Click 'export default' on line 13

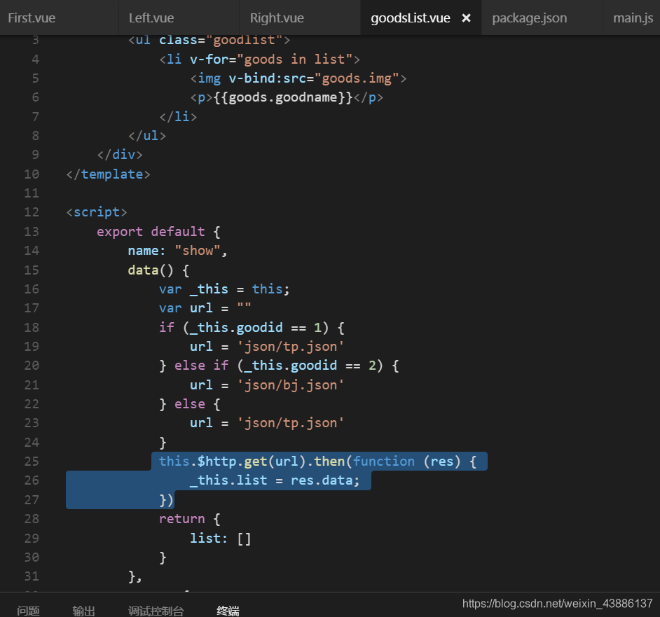151,232
